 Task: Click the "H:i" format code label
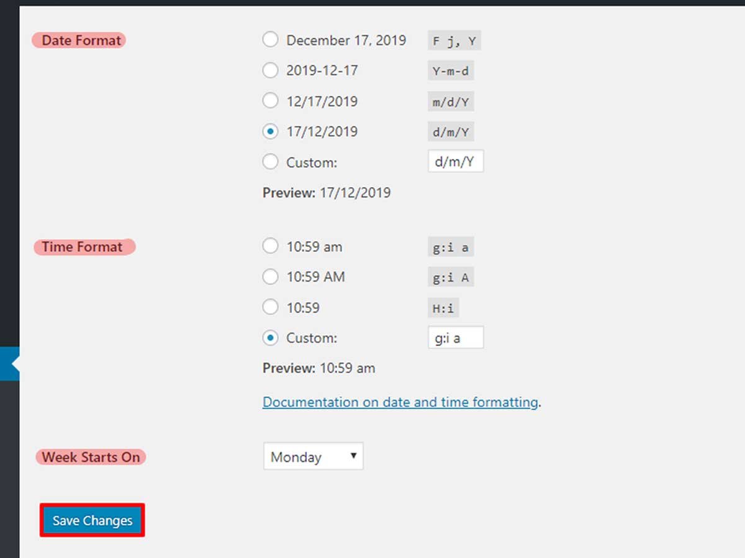[445, 307]
